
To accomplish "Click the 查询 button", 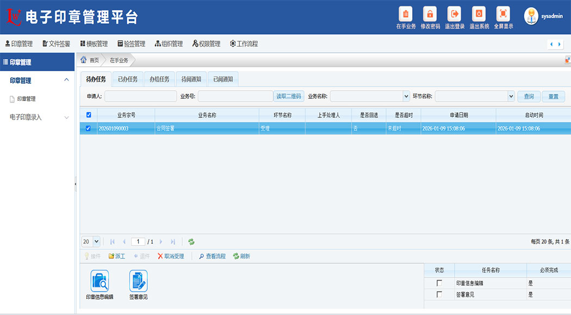I will pyautogui.click(x=529, y=96).
